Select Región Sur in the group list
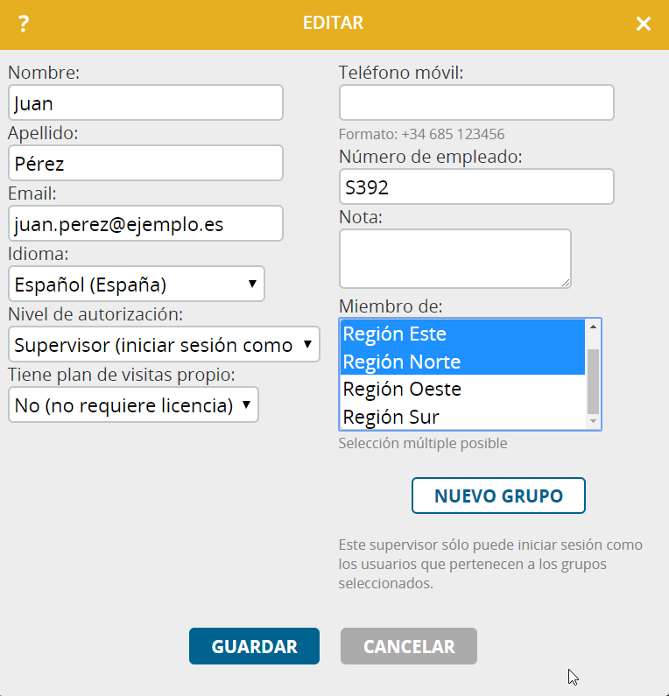The width and height of the screenshot is (669, 696). point(462,417)
